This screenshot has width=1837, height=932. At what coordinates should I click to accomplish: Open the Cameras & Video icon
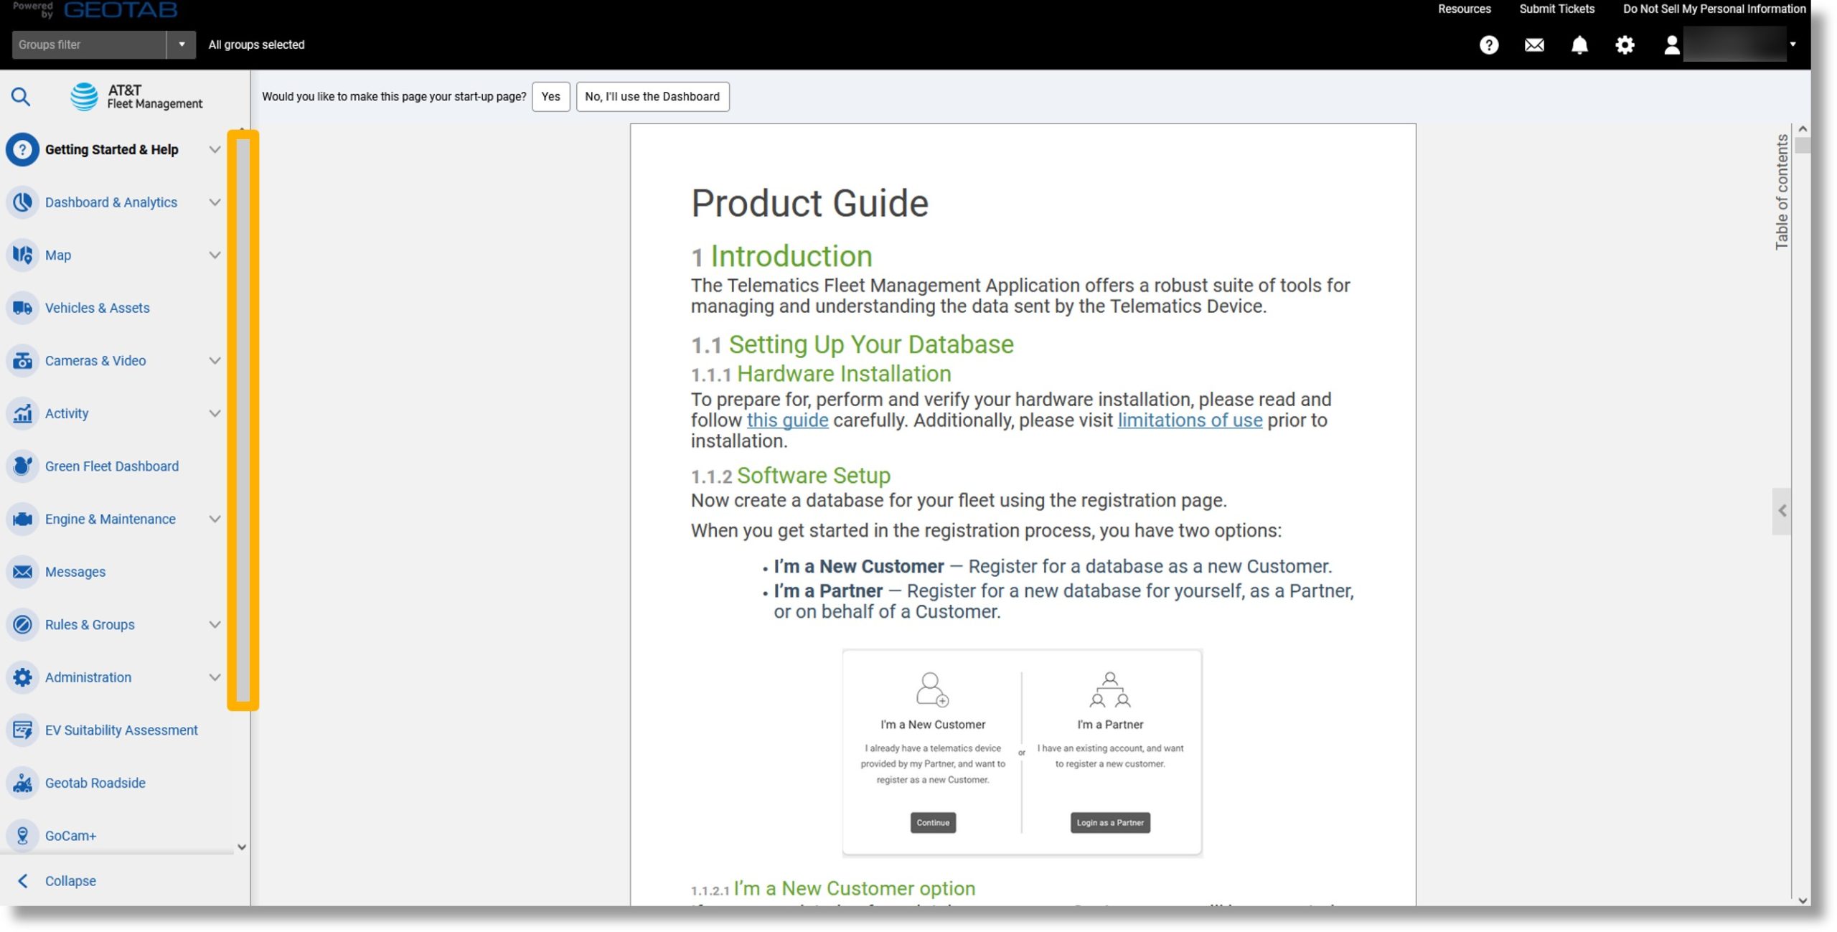(x=22, y=359)
